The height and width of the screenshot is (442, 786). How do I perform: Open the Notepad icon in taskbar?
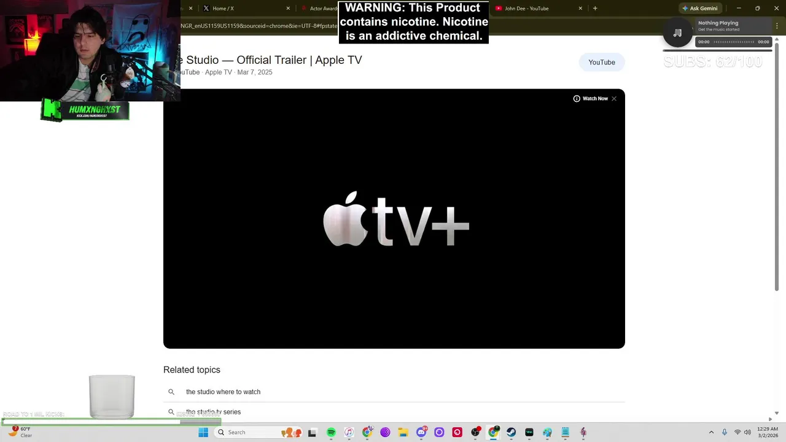[565, 432]
